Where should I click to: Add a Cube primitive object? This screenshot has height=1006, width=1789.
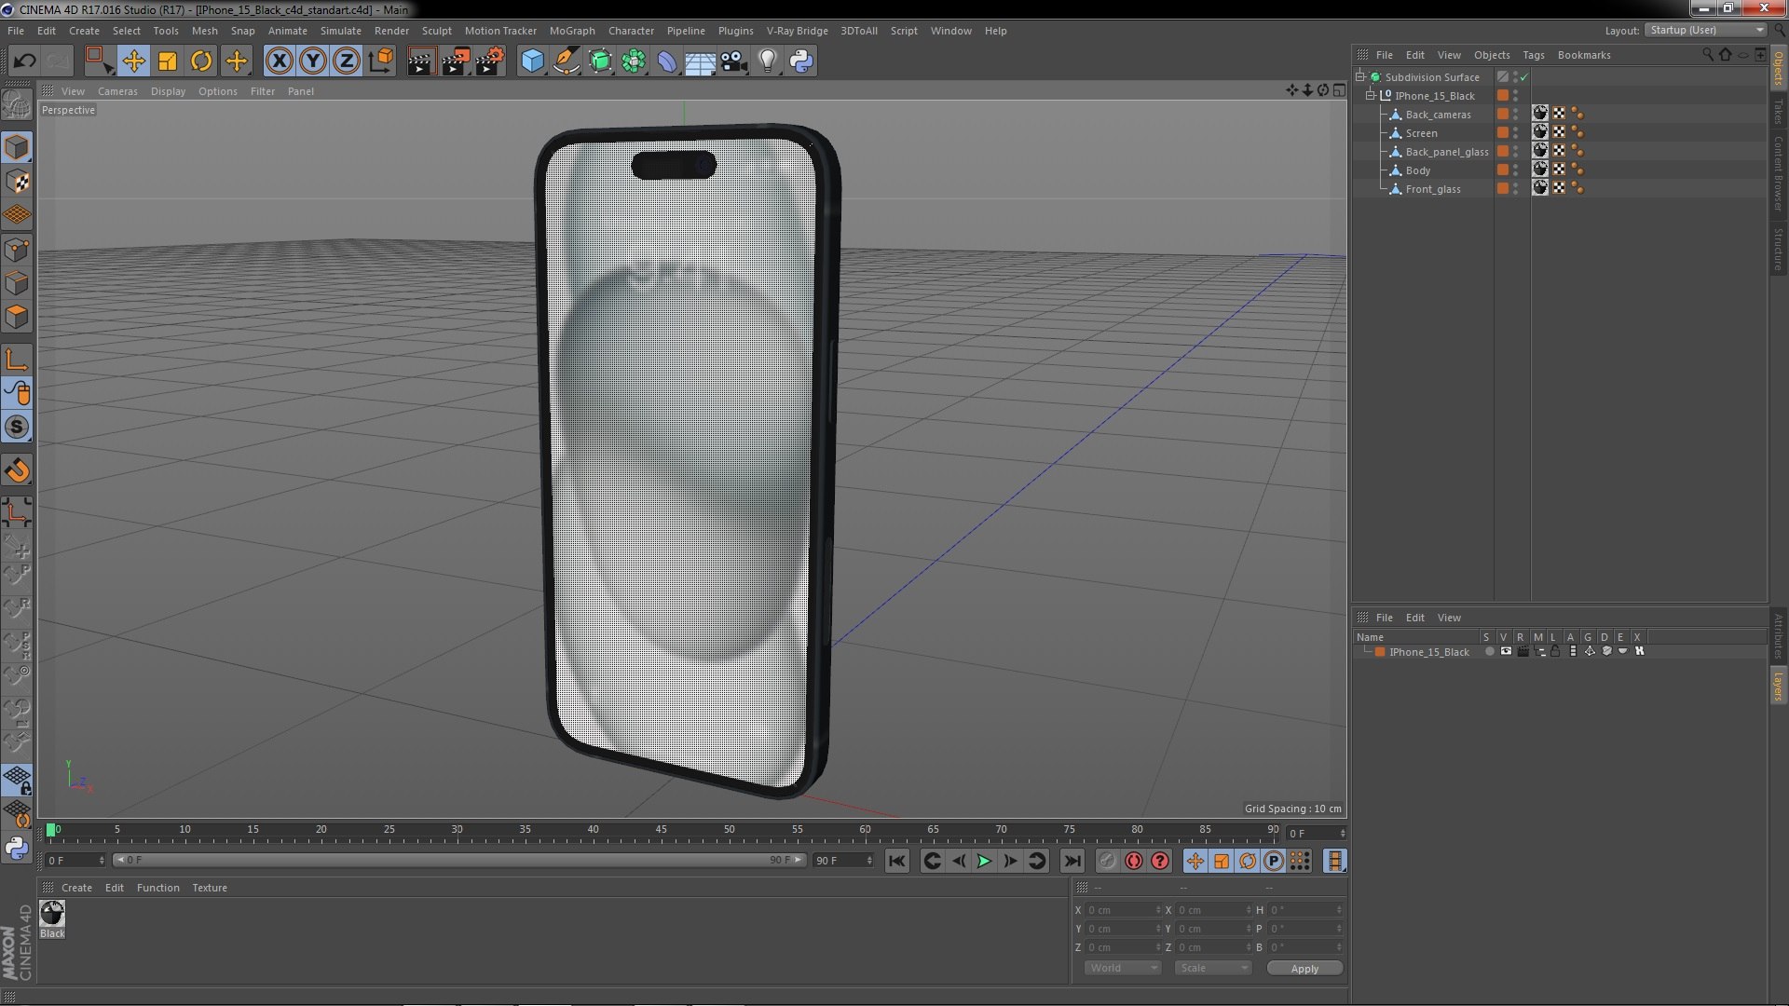pyautogui.click(x=532, y=61)
